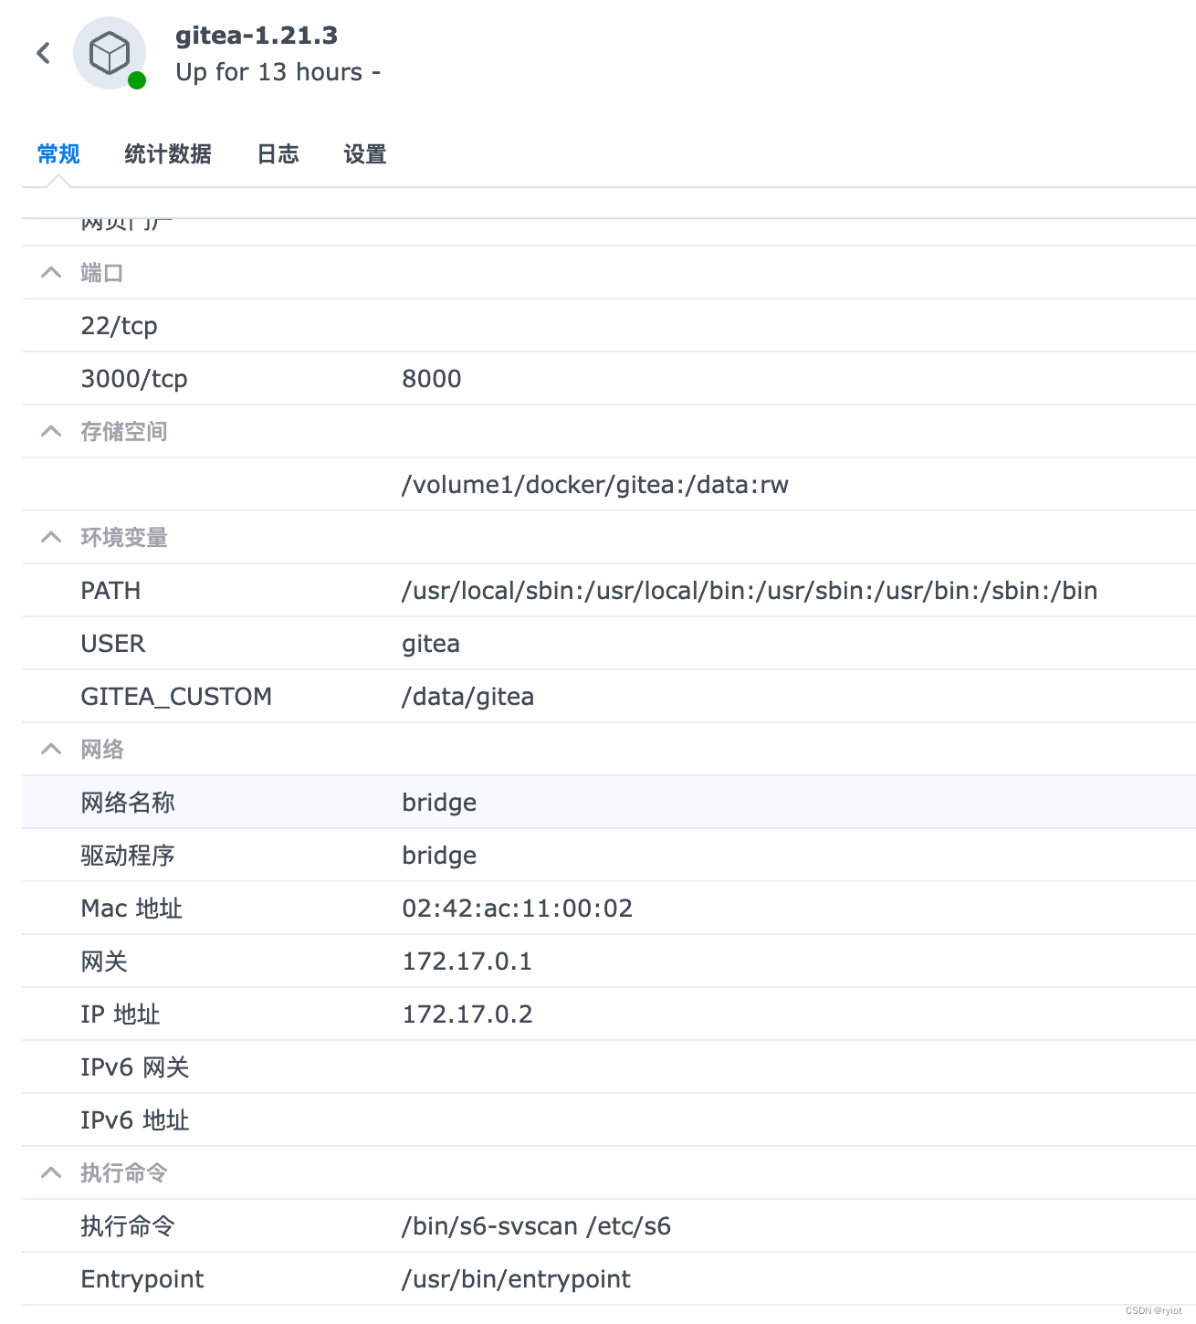Click the gray 执行命令 section heading

124,1173
